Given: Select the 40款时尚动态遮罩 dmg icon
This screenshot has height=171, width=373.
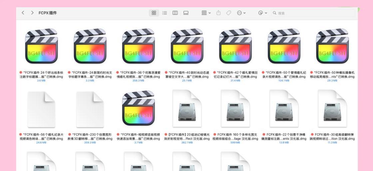Looking at the screenshot, I should coord(187,46).
